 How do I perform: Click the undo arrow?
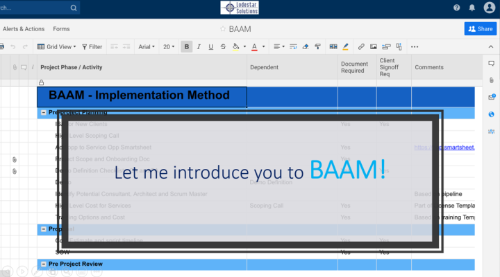pos(13,47)
